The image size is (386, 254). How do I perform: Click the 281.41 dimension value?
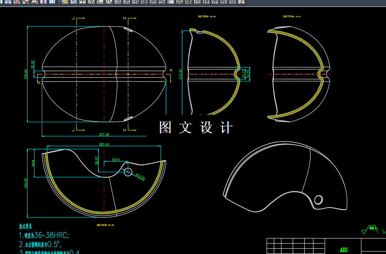[104, 145]
